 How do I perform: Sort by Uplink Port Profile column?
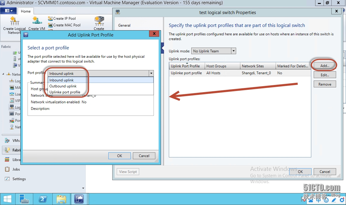(x=187, y=66)
